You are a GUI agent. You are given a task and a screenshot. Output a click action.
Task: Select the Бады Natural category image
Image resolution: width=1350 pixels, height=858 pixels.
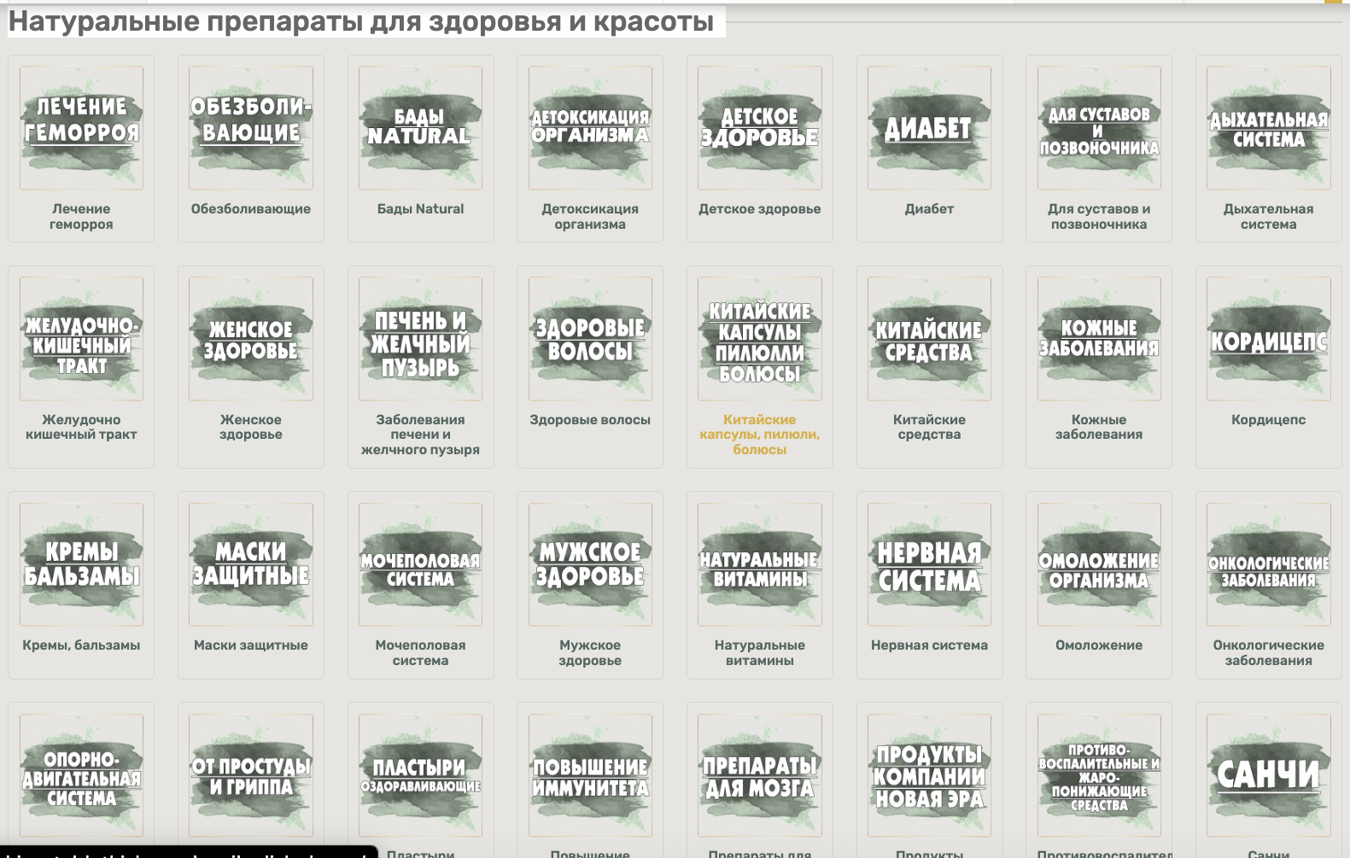420,128
